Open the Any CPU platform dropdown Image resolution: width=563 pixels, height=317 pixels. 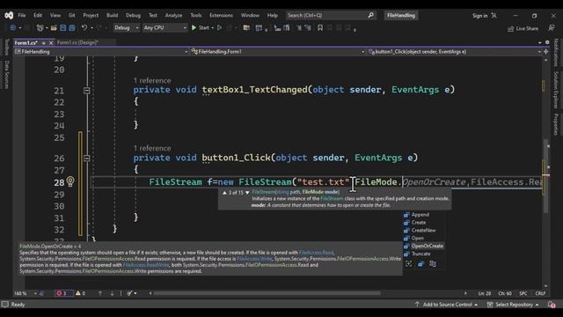coord(165,27)
